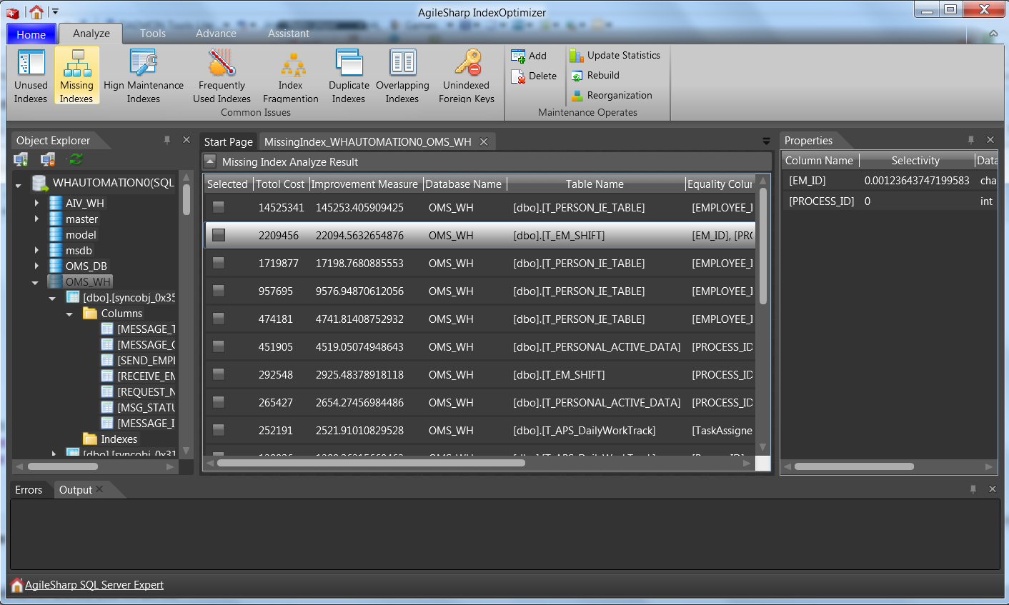Click Update Statistics
Viewport: 1009px width, 605px height.
click(615, 55)
